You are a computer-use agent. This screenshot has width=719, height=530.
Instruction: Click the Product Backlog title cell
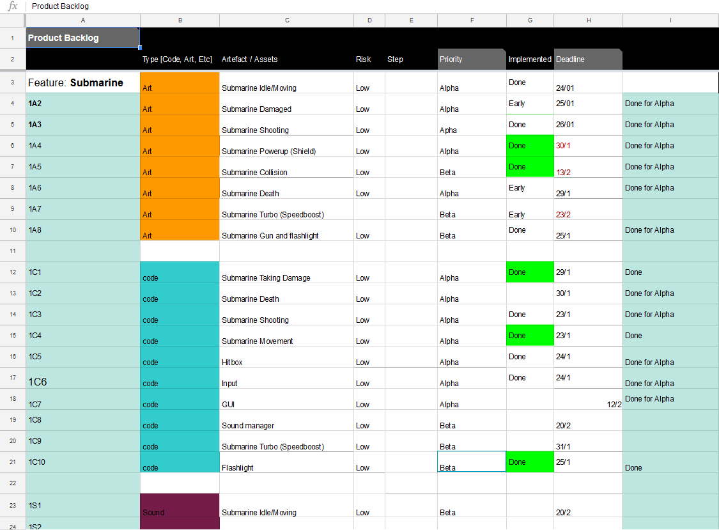click(82, 38)
